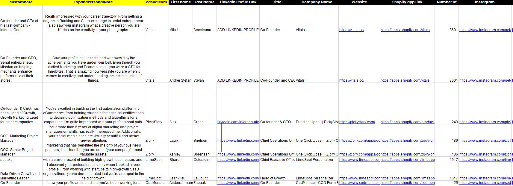
Task: Click the Last Name column header
Action: tap(205, 2)
